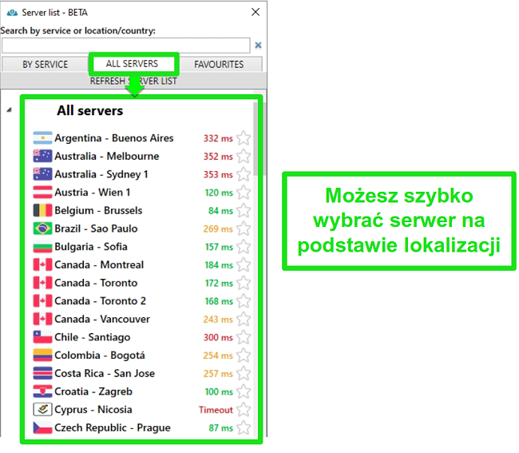
Task: Select the ALL SERVERS tab
Action: pos(133,64)
